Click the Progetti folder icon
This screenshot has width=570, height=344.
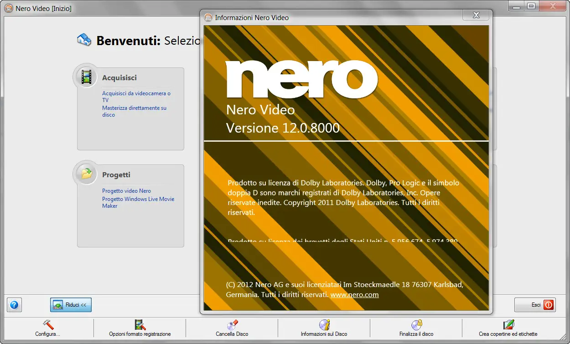point(86,173)
